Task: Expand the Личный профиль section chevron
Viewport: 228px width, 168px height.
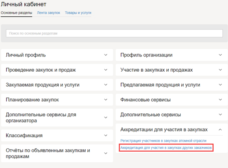Action: [106, 55]
